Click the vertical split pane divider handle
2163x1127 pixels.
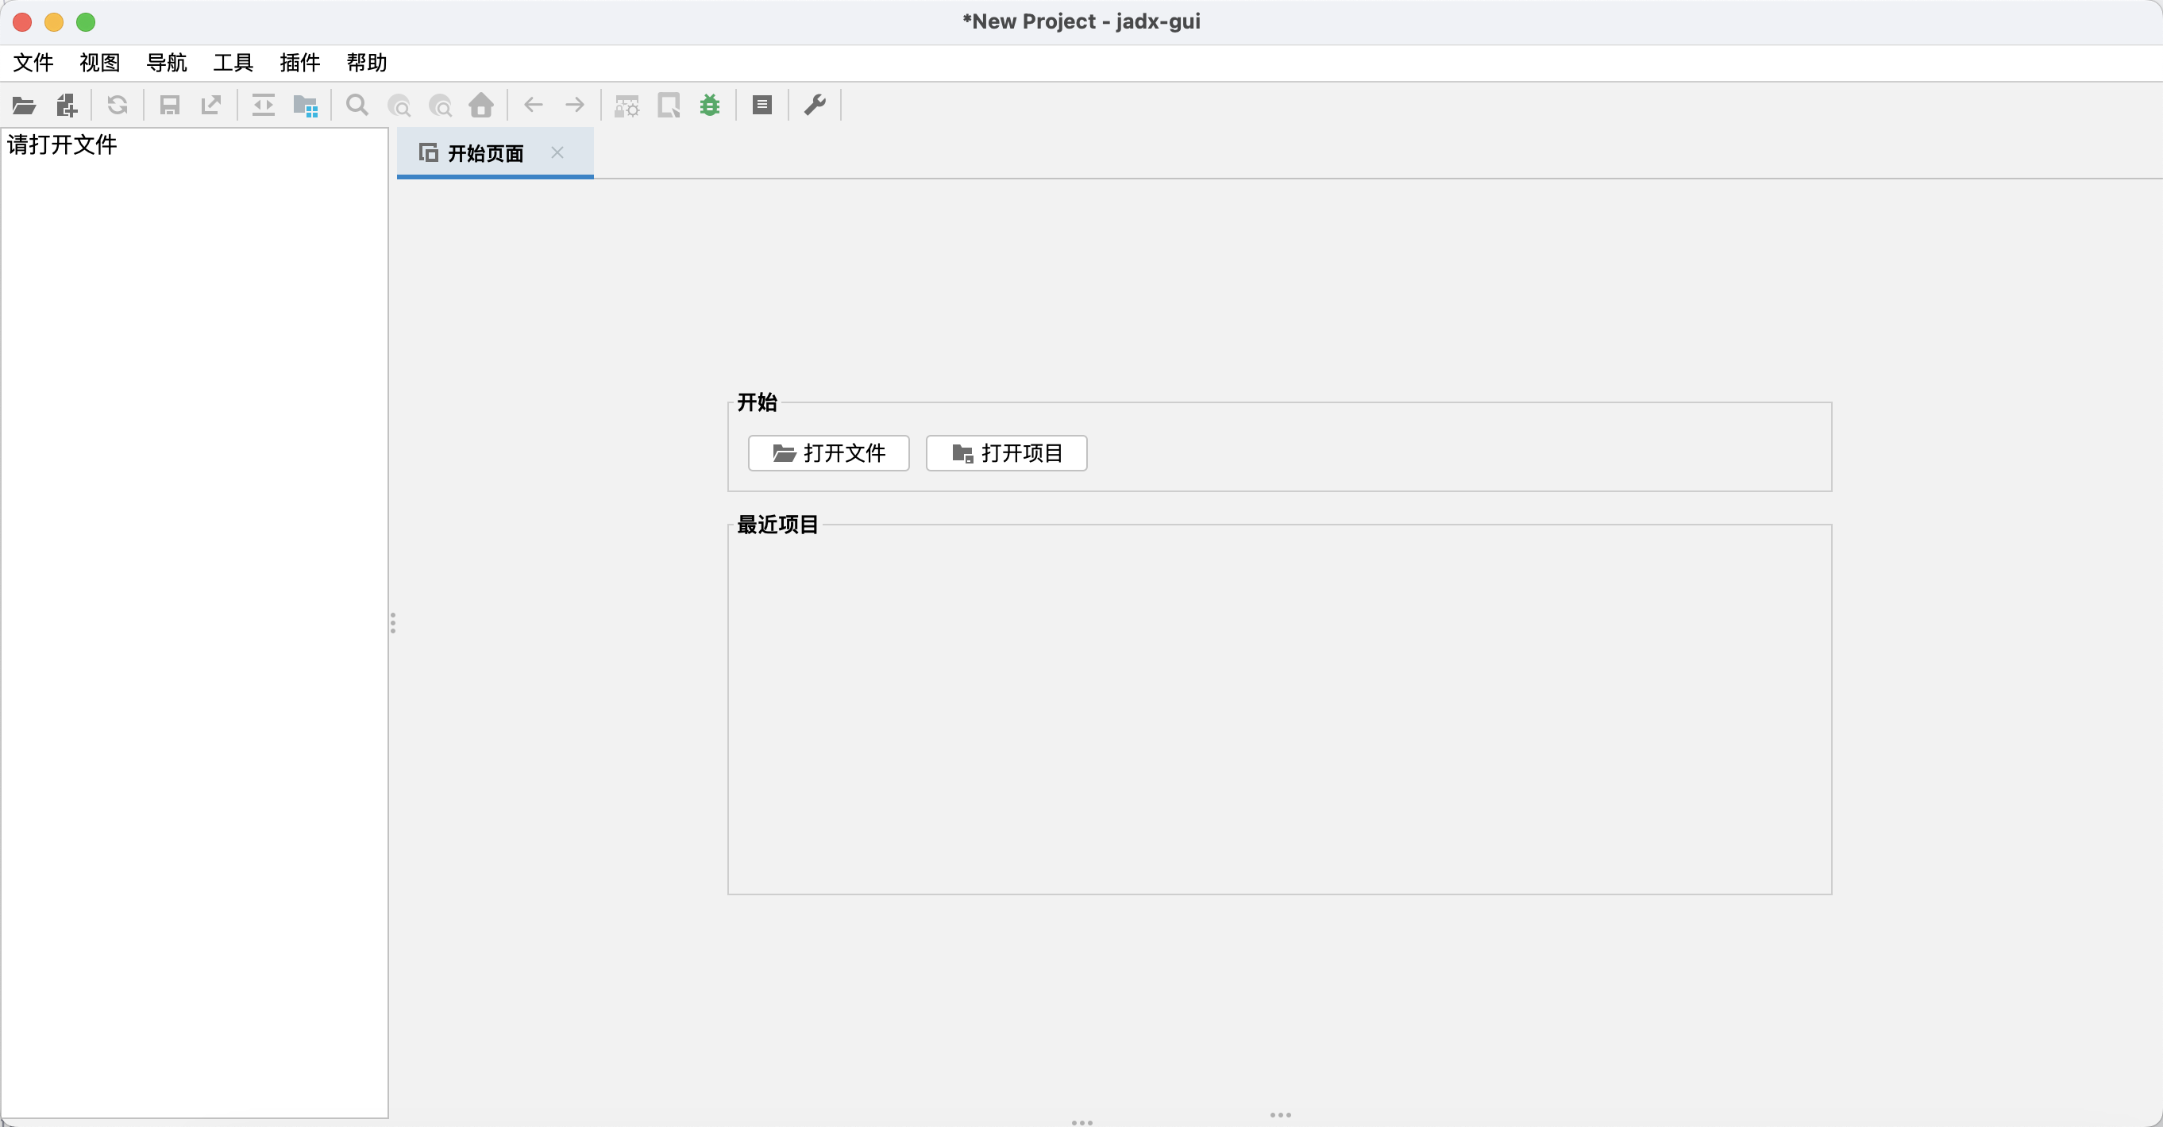pos(392,623)
